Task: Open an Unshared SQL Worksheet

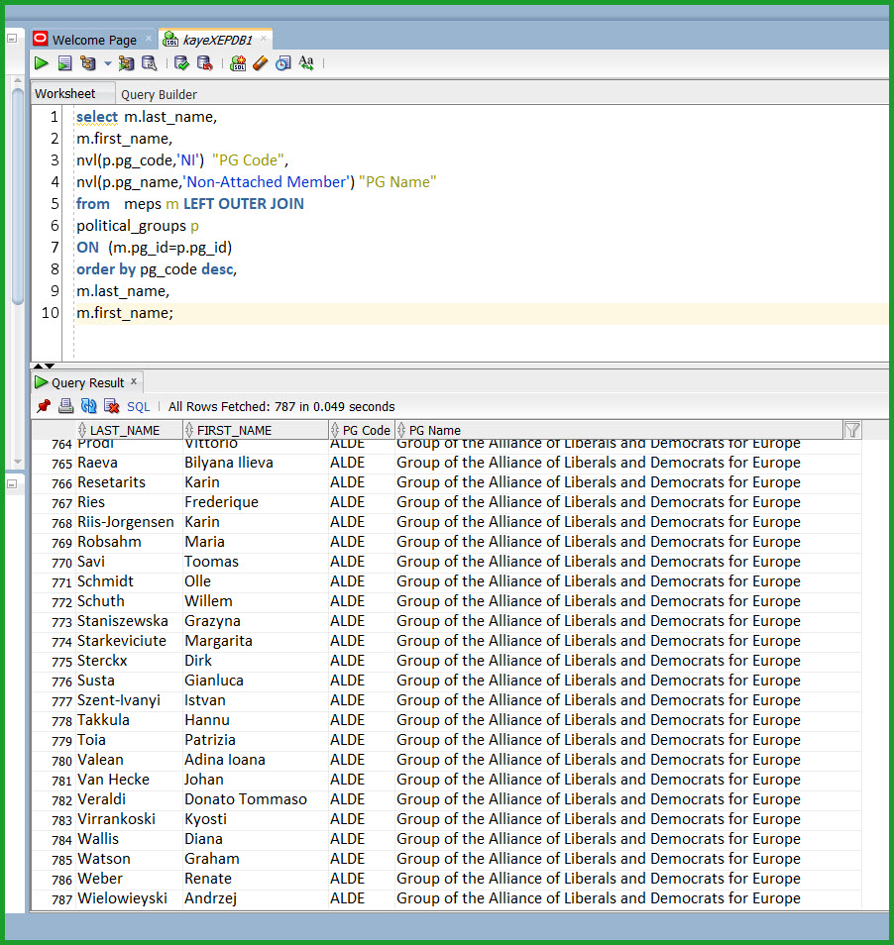Action: [238, 62]
